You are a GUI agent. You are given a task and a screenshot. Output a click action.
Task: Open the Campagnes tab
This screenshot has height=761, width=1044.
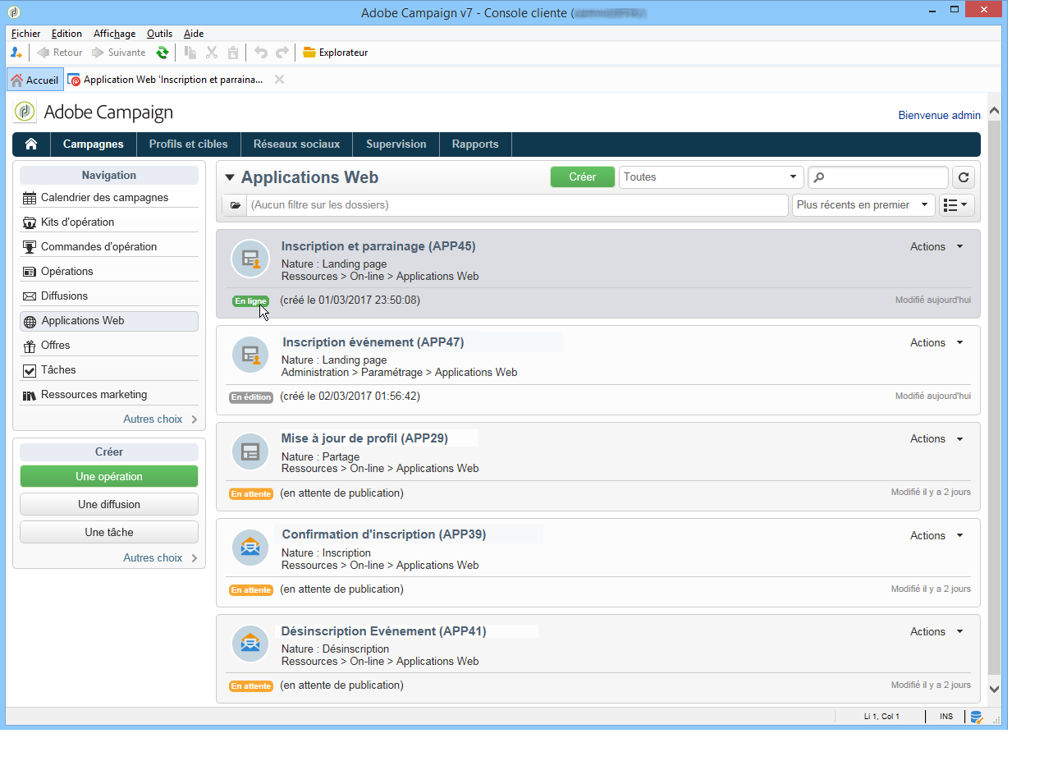(94, 144)
